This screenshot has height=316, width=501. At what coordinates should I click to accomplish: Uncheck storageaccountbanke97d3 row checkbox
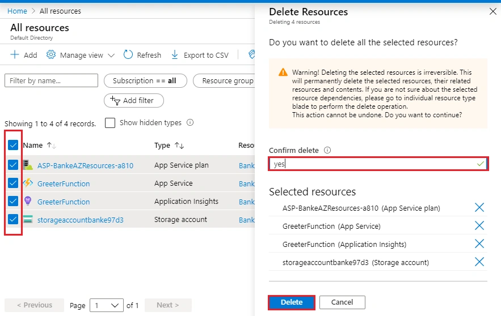[x=13, y=219]
